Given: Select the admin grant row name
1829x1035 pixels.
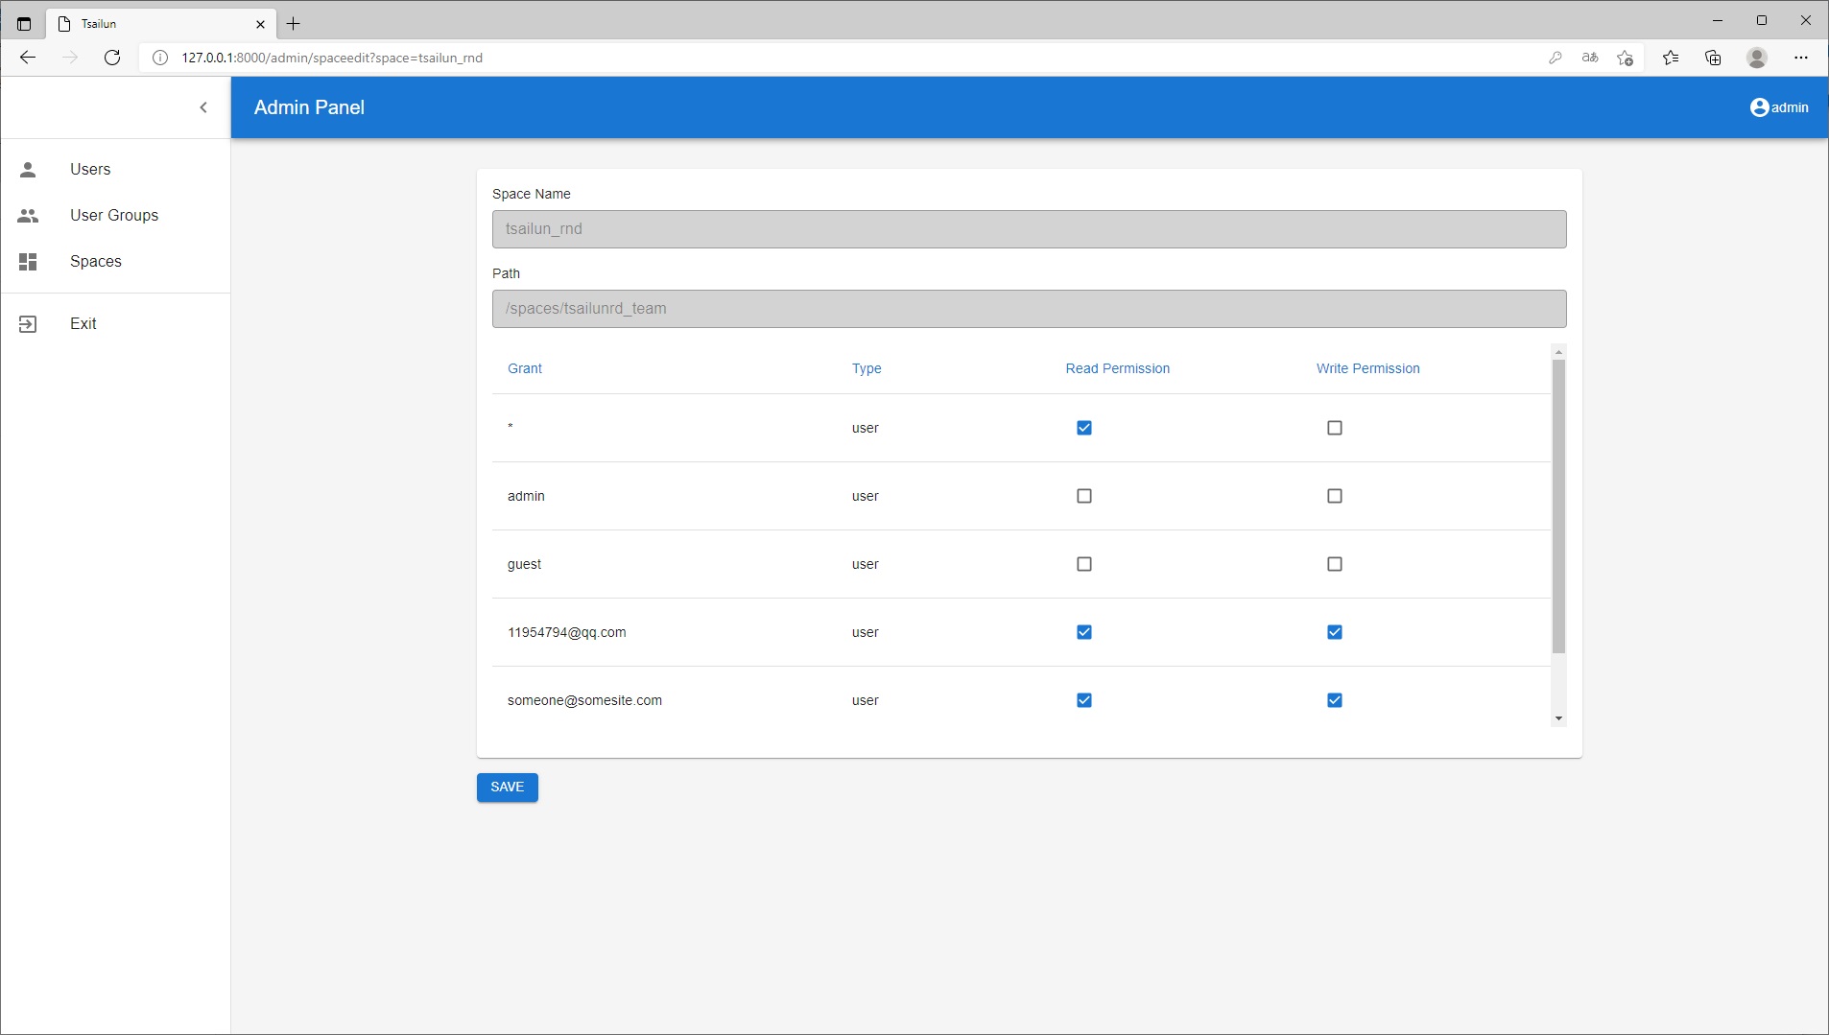Looking at the screenshot, I should [x=526, y=496].
